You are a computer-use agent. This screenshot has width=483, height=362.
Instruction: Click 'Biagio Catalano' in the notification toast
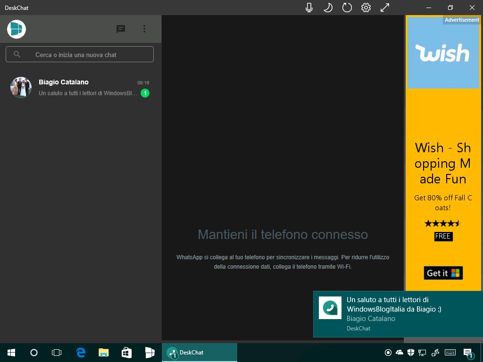coord(371,319)
